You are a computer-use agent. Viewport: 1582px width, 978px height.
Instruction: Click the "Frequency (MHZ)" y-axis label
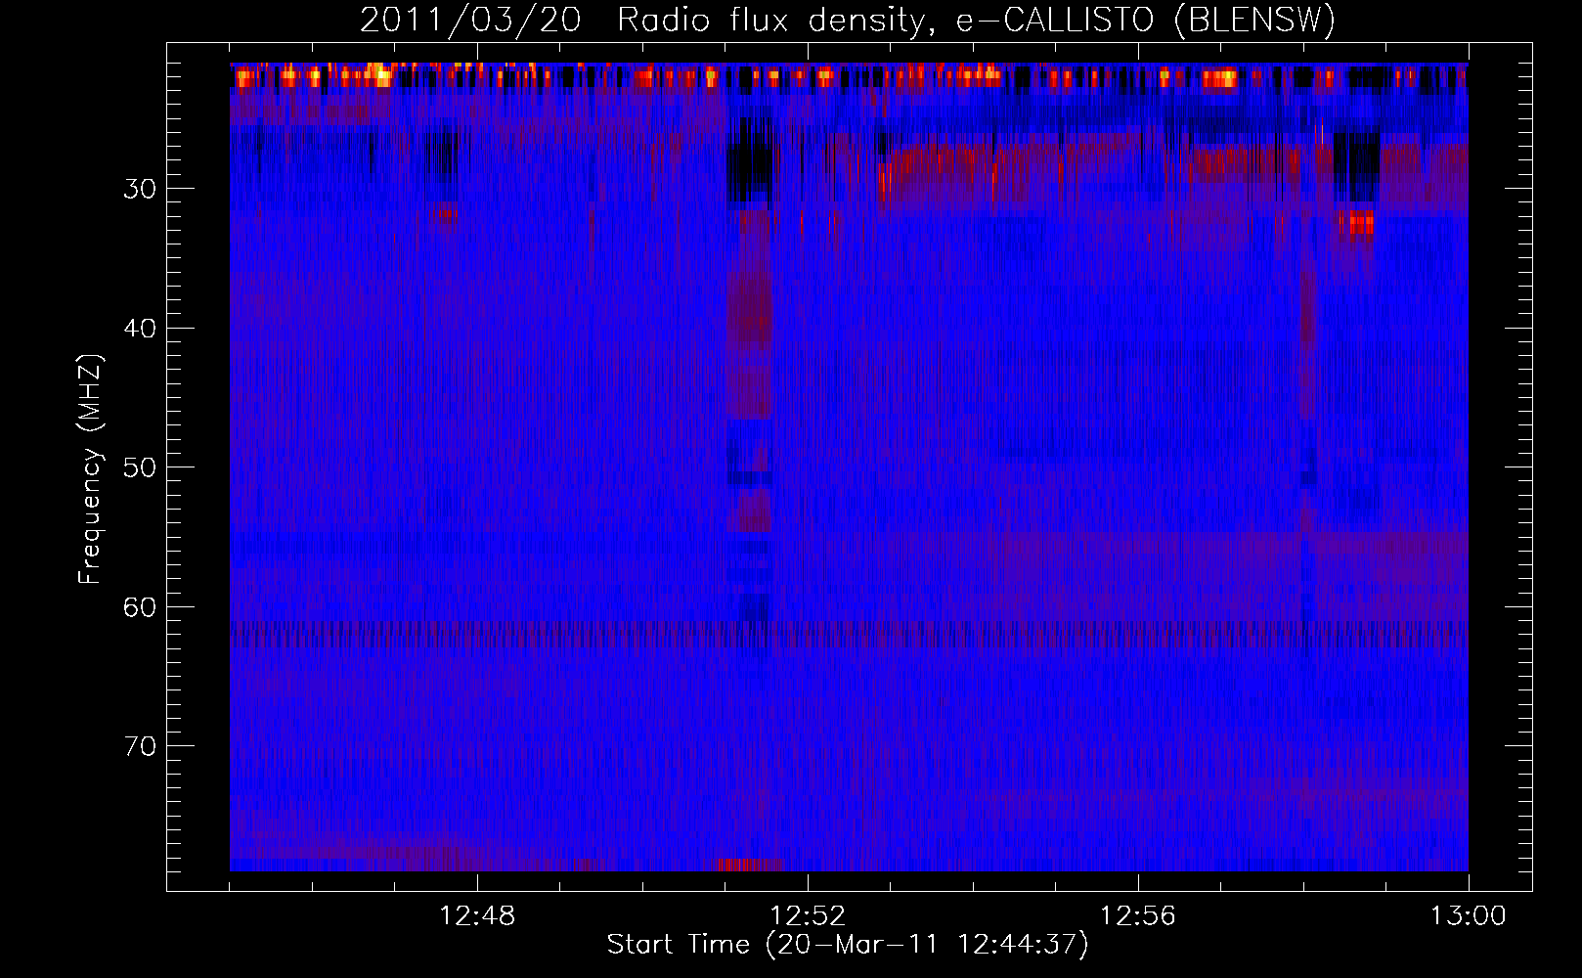pos(90,468)
